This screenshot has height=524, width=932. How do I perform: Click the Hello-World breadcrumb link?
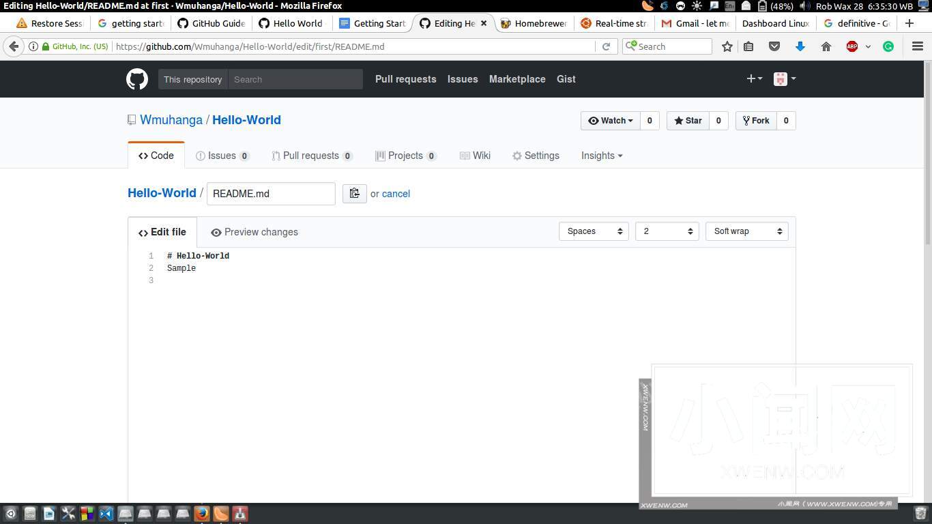[162, 193]
